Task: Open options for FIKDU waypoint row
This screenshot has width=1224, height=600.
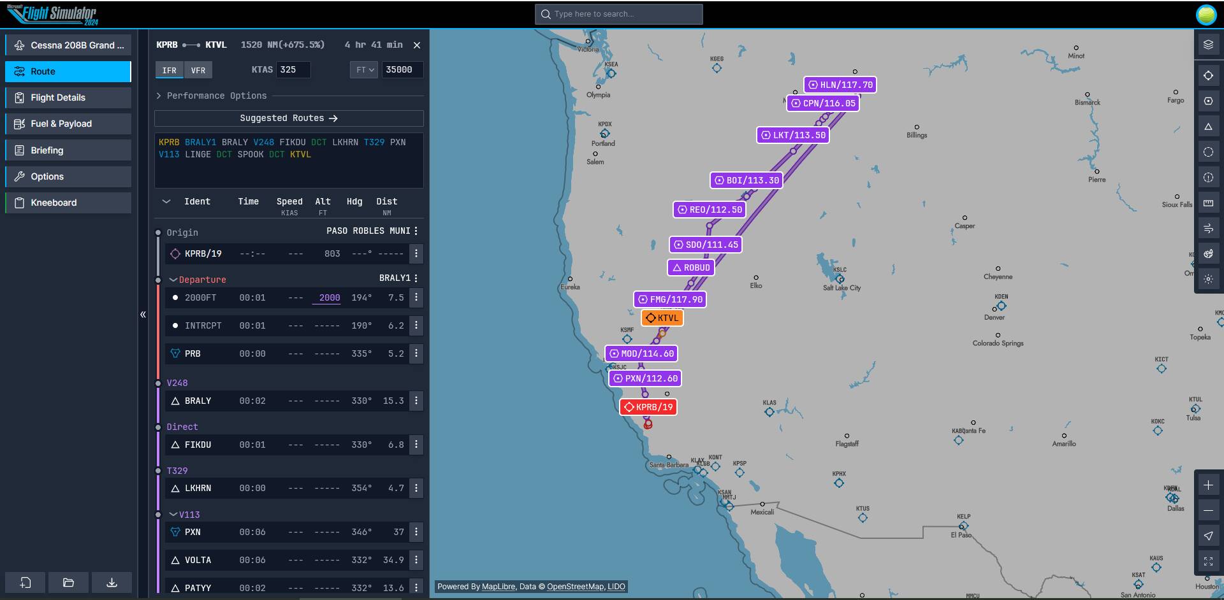Action: click(416, 445)
